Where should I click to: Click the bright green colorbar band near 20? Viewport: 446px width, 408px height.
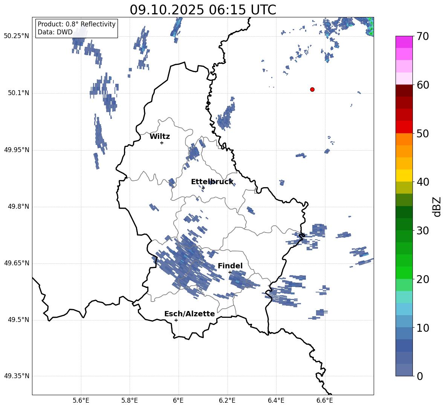[404, 273]
